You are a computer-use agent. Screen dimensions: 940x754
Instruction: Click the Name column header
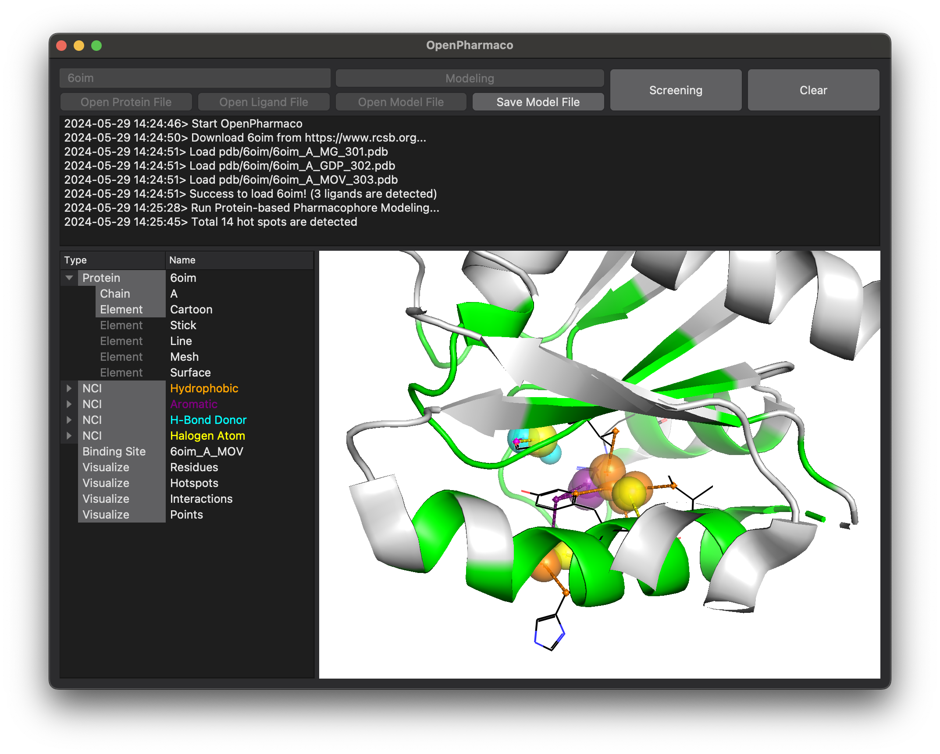(239, 260)
